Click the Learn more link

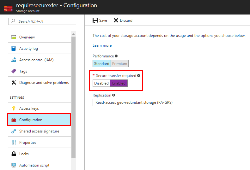(x=102, y=45)
